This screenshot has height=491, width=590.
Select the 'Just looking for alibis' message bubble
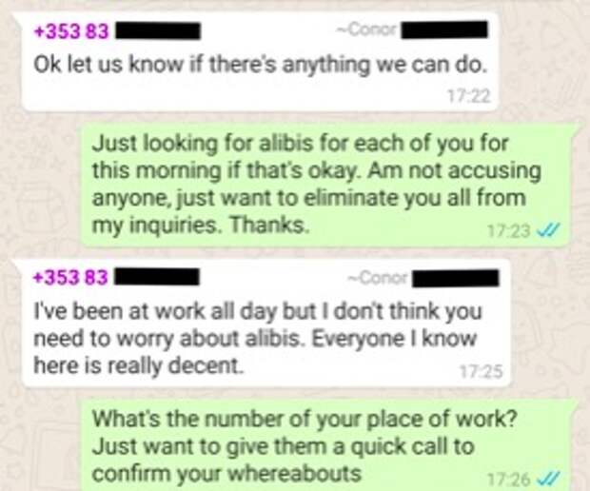(x=325, y=186)
